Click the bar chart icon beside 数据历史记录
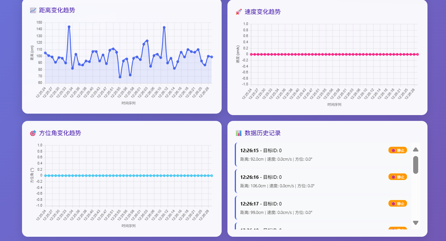Screen dimensions: 446x241 coord(239,133)
